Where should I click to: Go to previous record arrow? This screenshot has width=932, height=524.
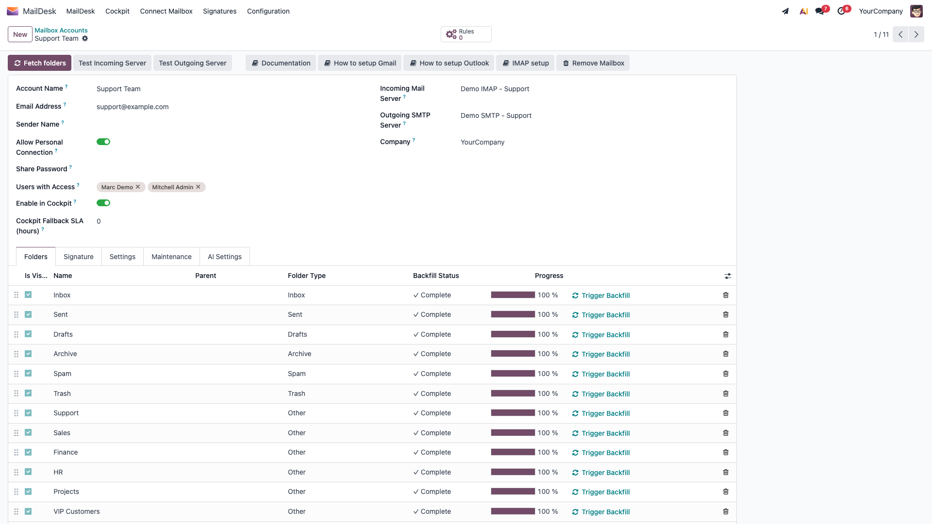[900, 34]
